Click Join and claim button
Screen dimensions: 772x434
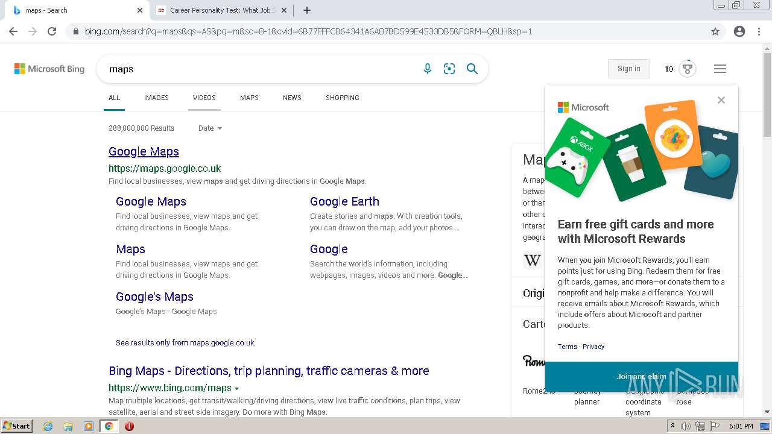coord(642,376)
